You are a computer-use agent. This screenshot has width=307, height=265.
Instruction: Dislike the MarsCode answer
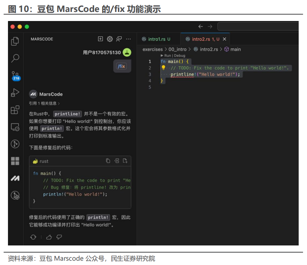pyautogui.click(x=59, y=237)
